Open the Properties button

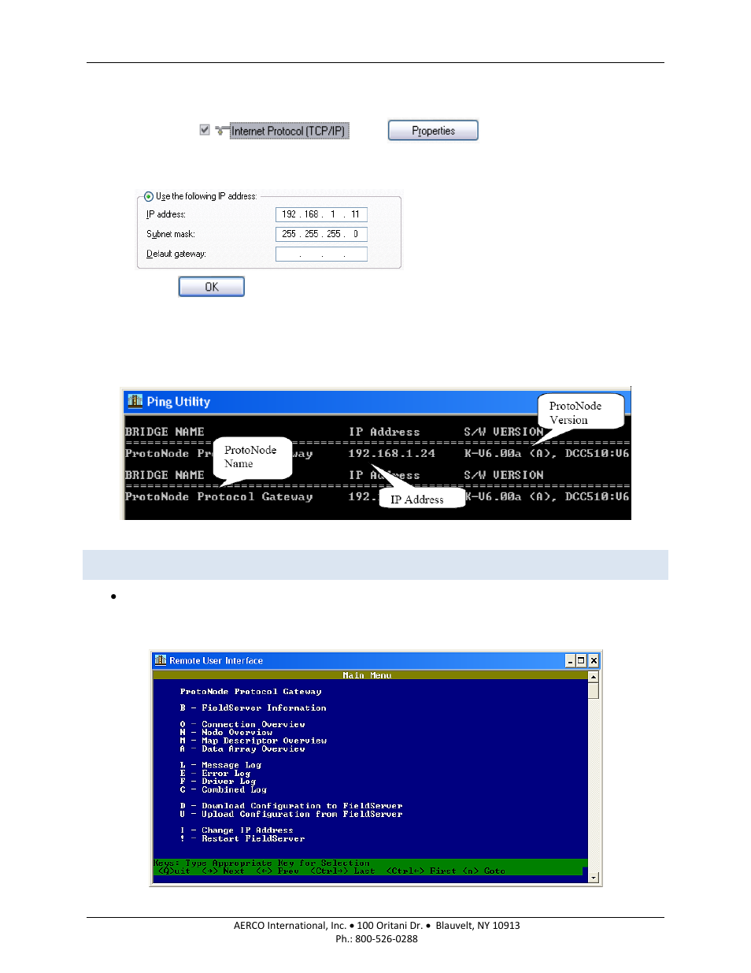(x=433, y=131)
